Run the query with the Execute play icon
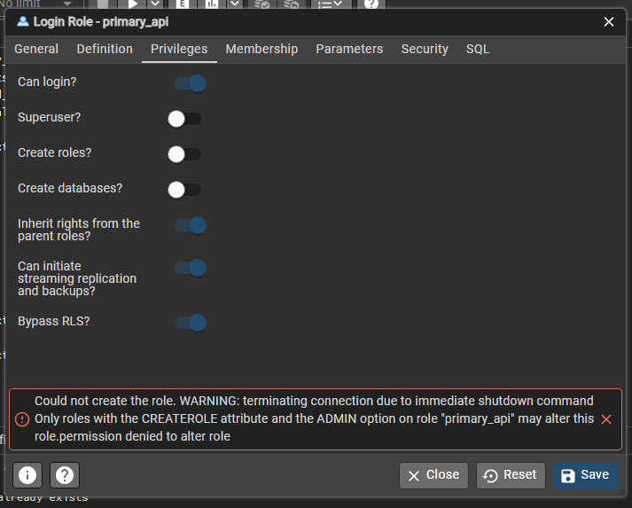632x508 pixels. [x=133, y=4]
